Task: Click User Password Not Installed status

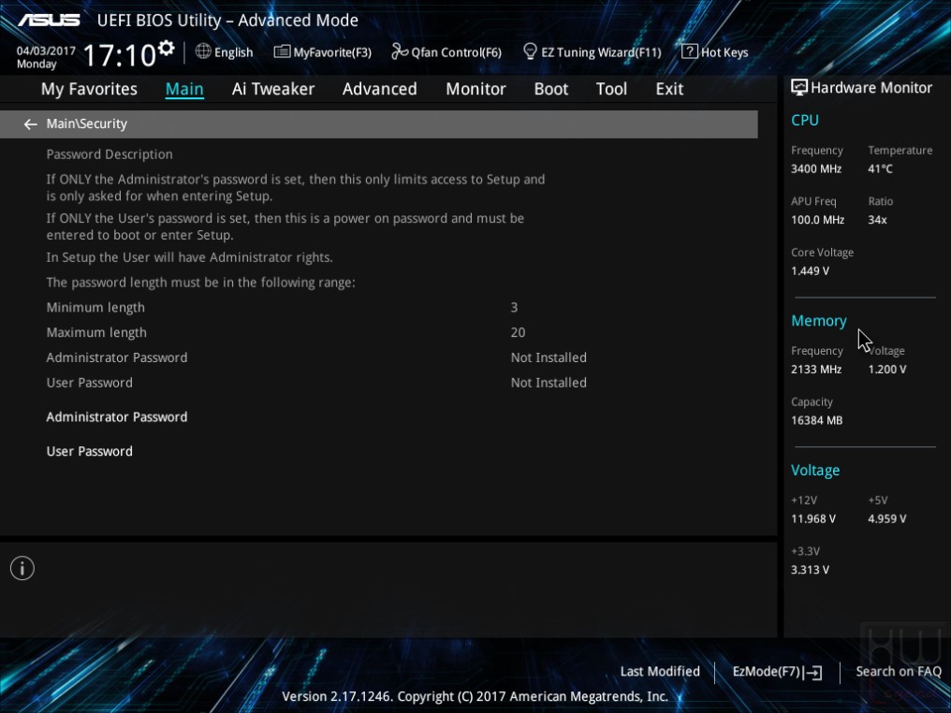Action: point(549,383)
